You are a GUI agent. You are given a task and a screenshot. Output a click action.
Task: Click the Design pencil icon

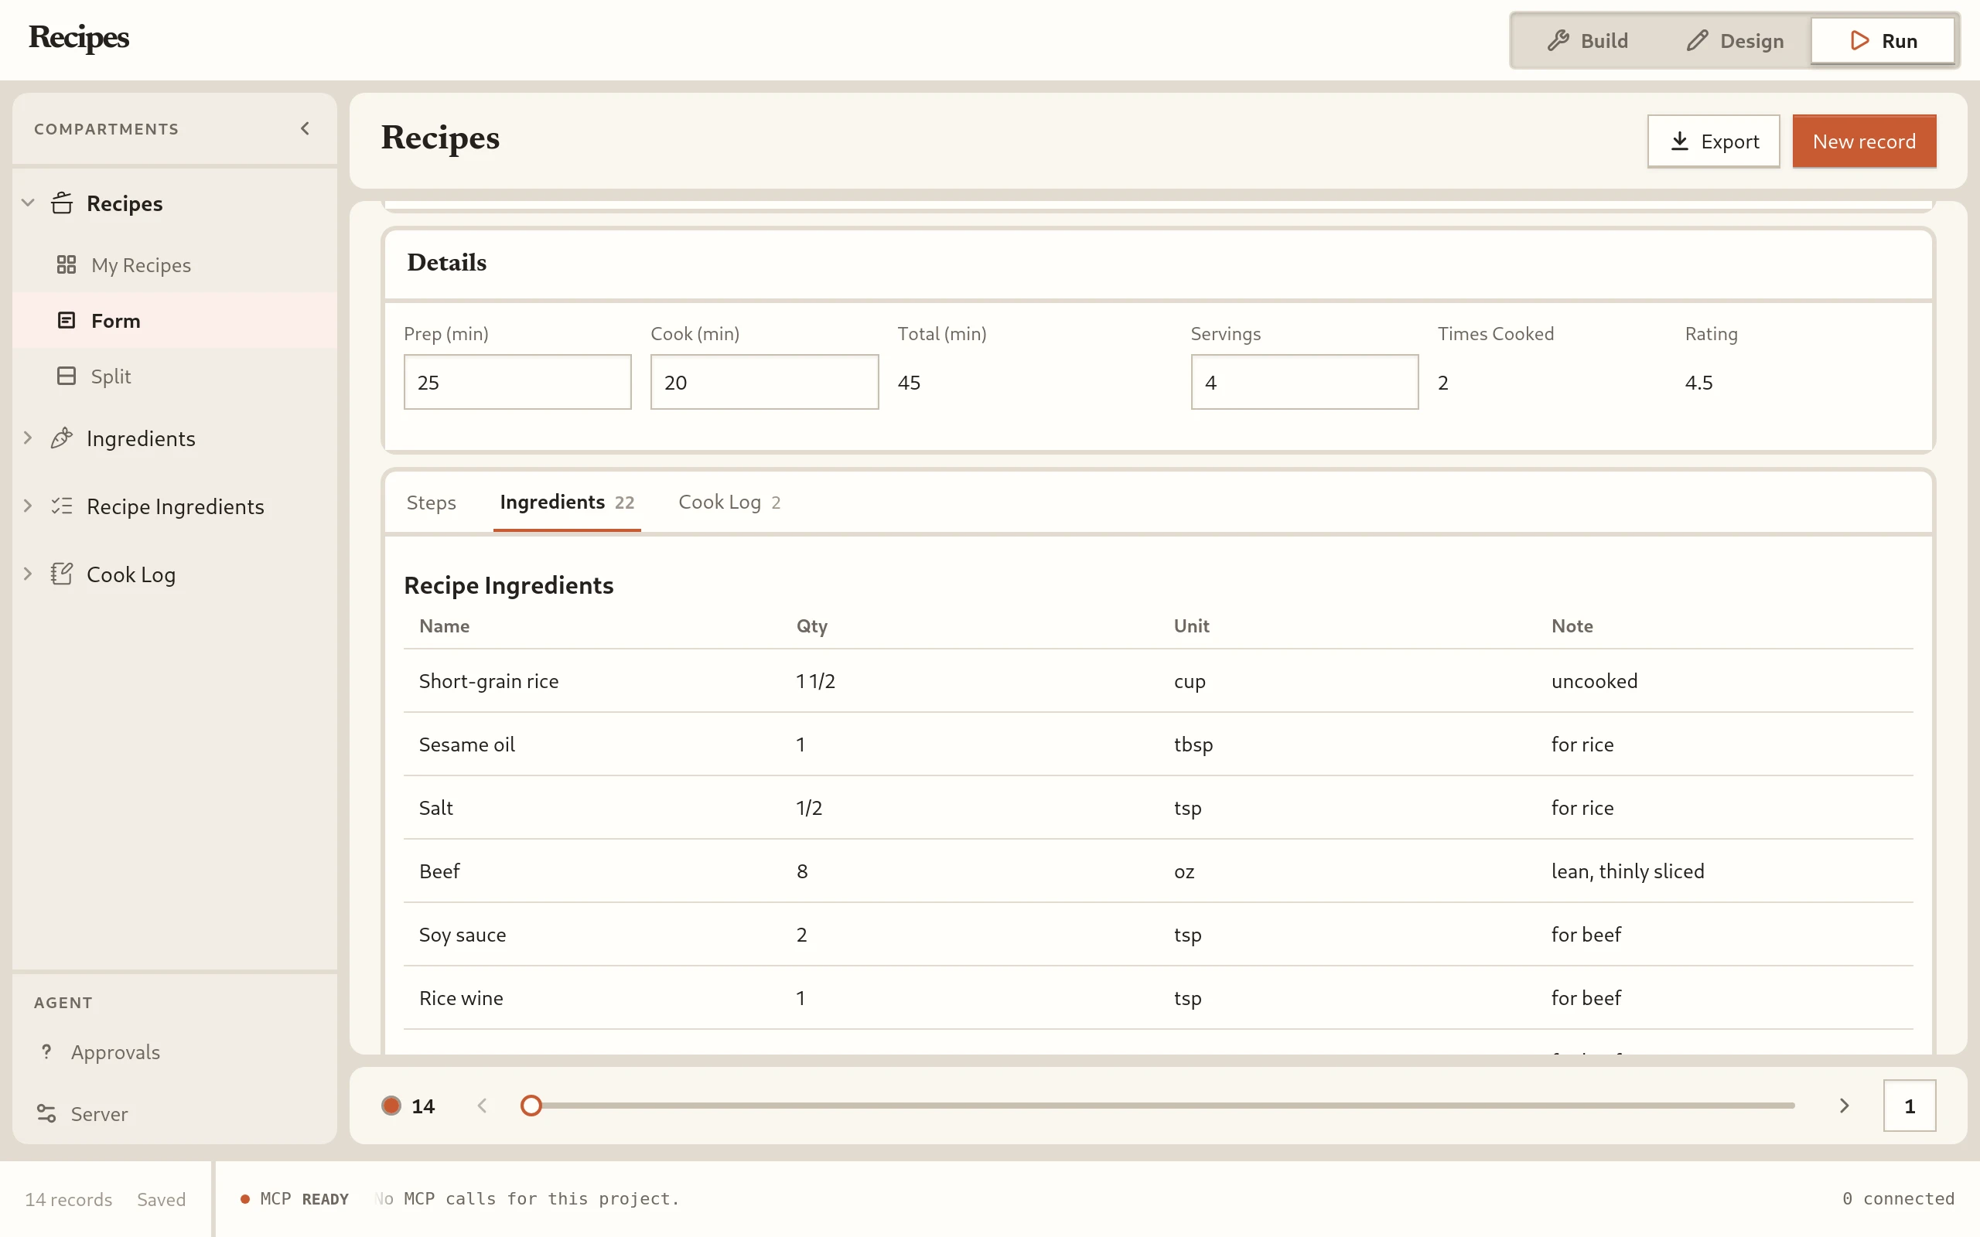(x=1697, y=40)
